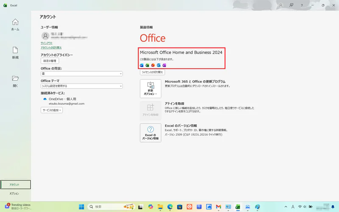Click the IME A input indicator in tray
The height and width of the screenshot is (212, 339).
pyautogui.click(x=293, y=207)
